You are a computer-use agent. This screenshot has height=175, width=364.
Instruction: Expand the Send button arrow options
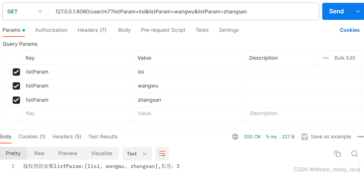coord(357,11)
